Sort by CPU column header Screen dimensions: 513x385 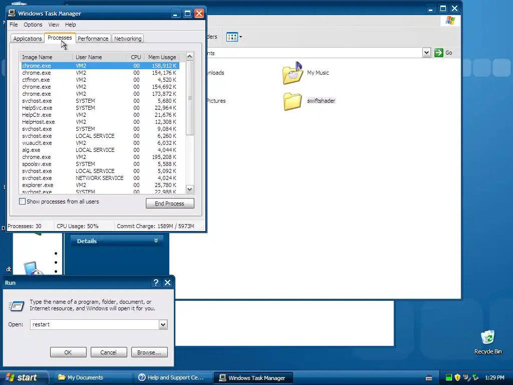(135, 57)
